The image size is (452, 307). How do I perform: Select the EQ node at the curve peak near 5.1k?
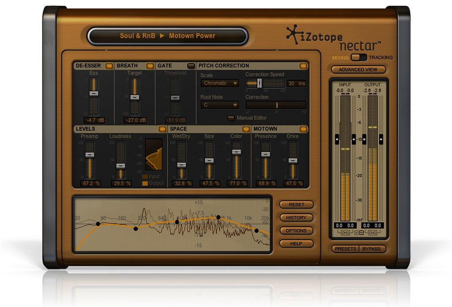click(218, 217)
